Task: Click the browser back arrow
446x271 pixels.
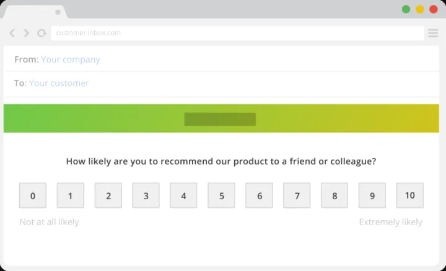Action: coord(12,33)
